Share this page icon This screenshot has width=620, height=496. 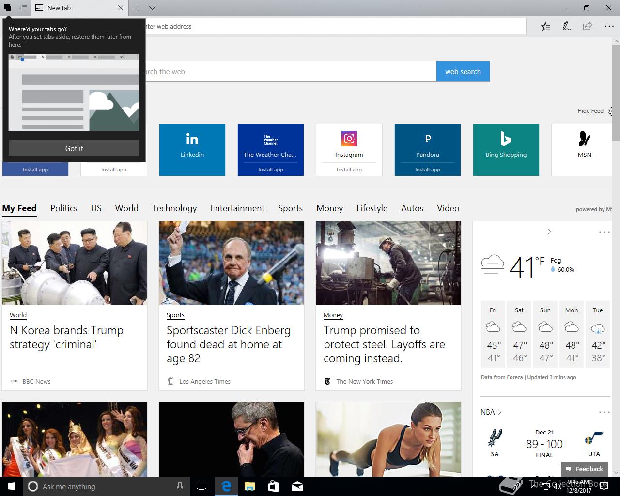(x=588, y=26)
